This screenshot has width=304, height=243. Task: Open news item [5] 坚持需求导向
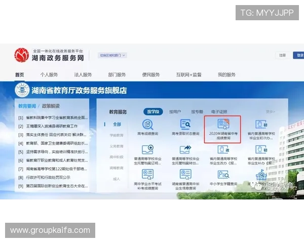pos(53,152)
